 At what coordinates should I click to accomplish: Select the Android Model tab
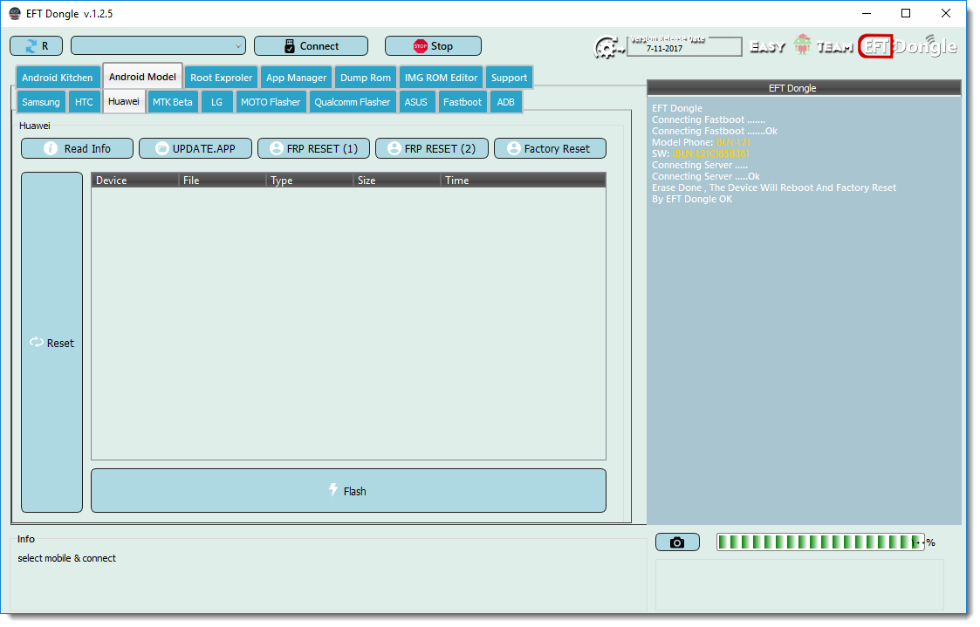[142, 76]
